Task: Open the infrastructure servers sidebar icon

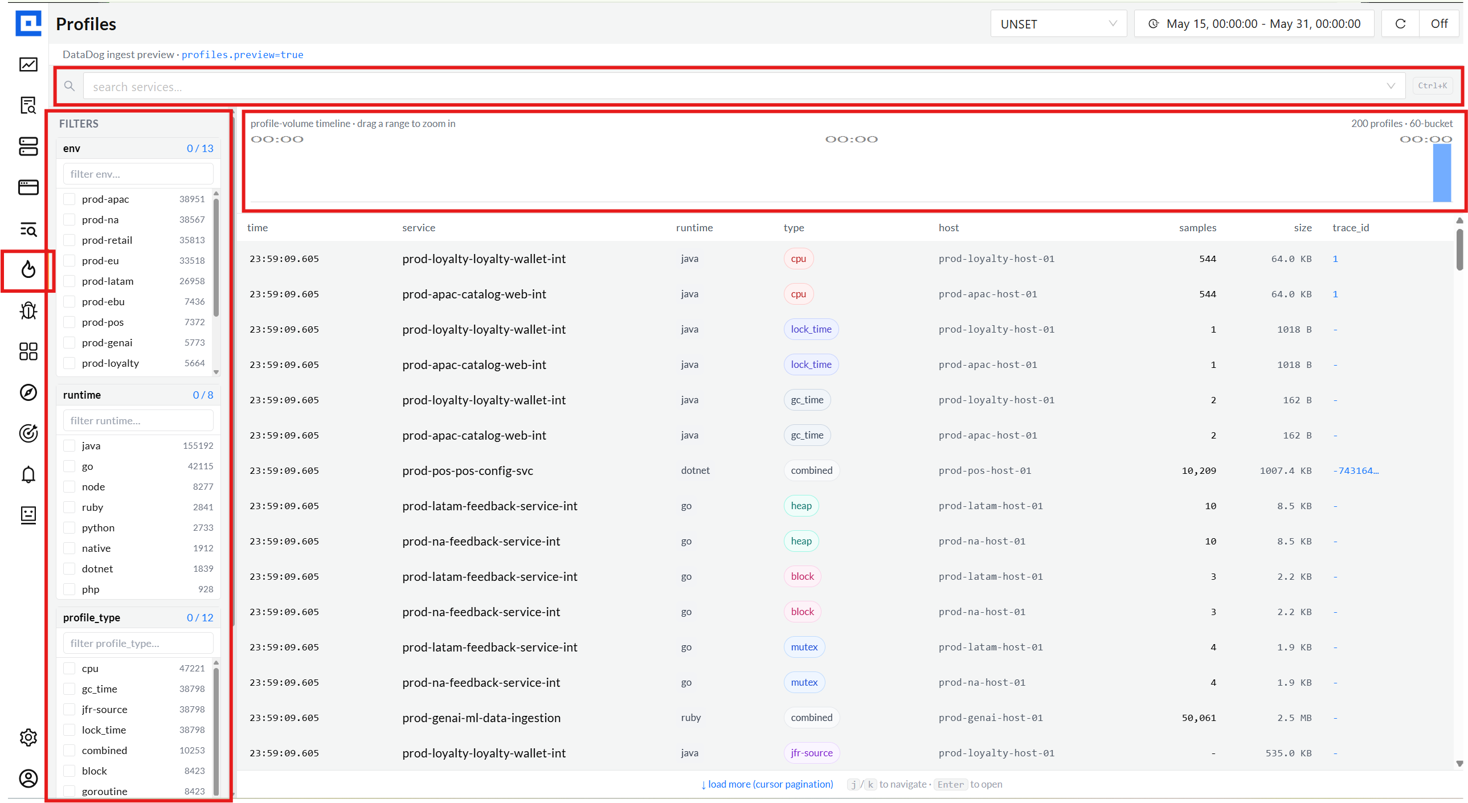Action: 28,146
